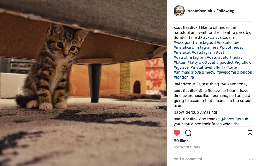Open the #catsofinstagram hashtag link

click(x=190, y=57)
